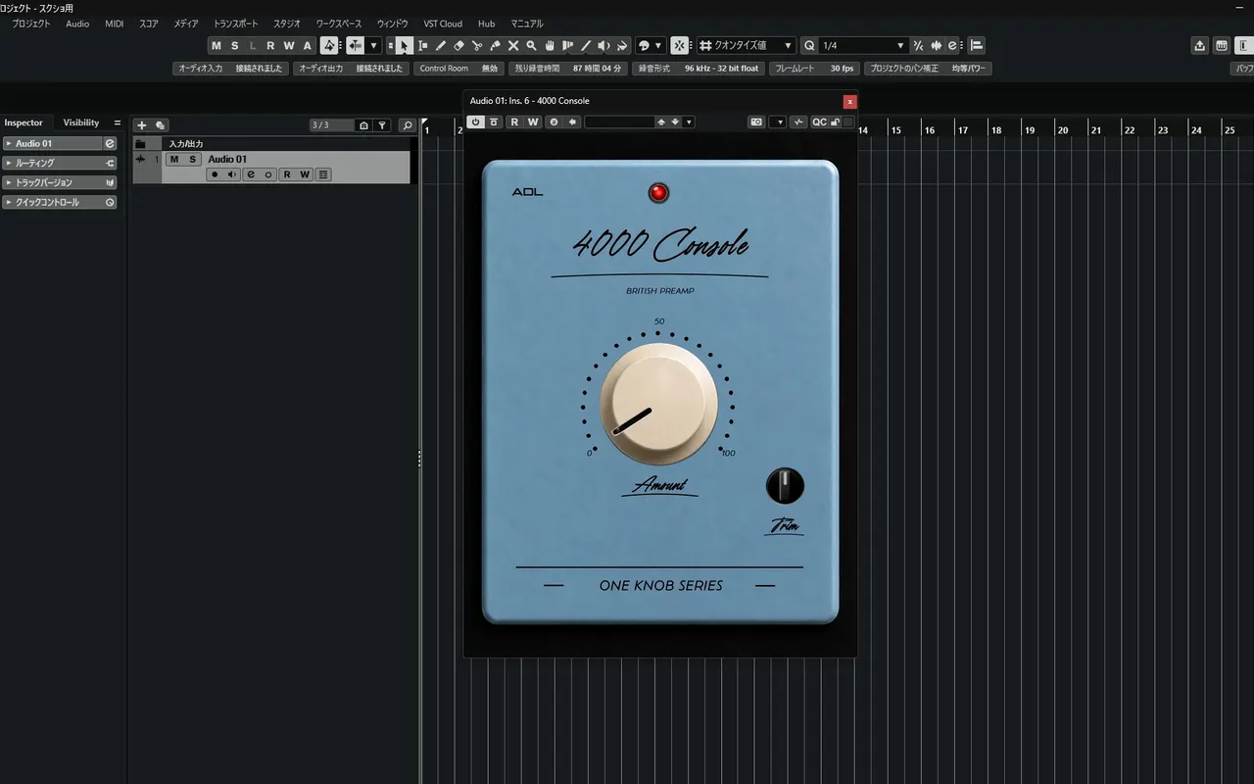The width and height of the screenshot is (1254, 784).
Task: Enable record on Audio 01 track
Action: click(x=215, y=174)
